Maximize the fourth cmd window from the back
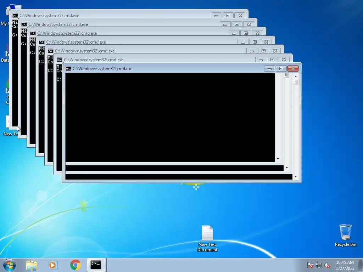The height and width of the screenshot is (272, 363). [x=255, y=42]
